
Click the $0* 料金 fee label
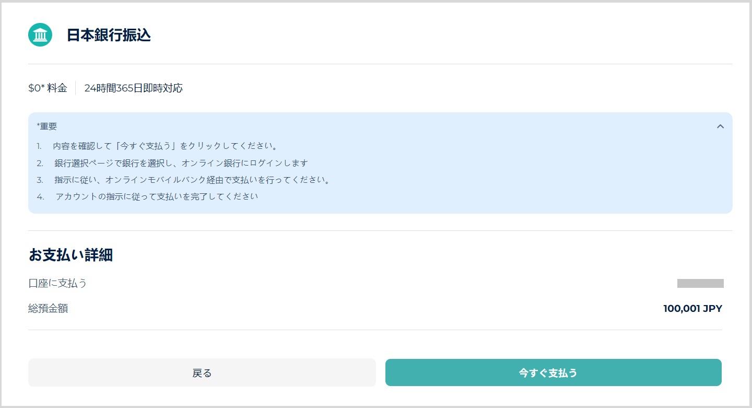(x=48, y=88)
